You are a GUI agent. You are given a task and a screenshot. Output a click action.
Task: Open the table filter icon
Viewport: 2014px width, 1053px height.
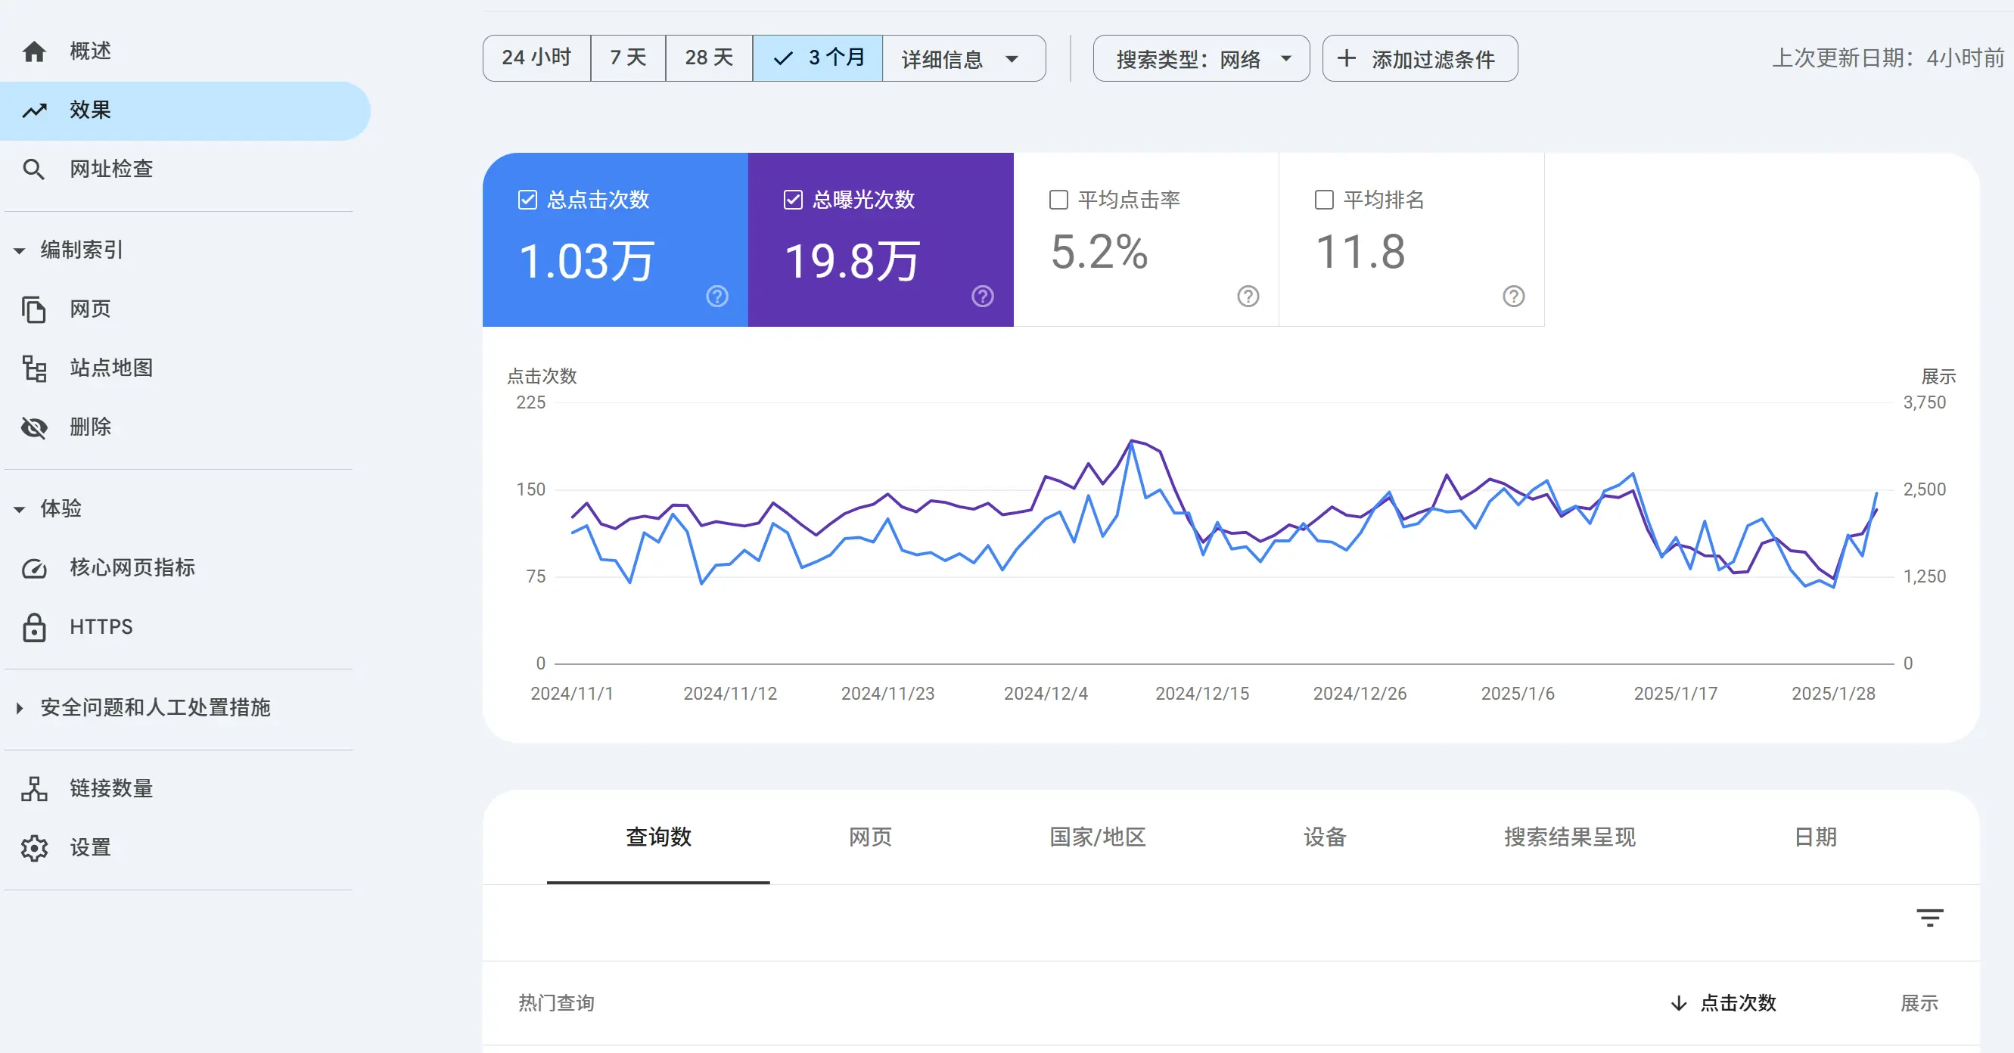point(1929,917)
